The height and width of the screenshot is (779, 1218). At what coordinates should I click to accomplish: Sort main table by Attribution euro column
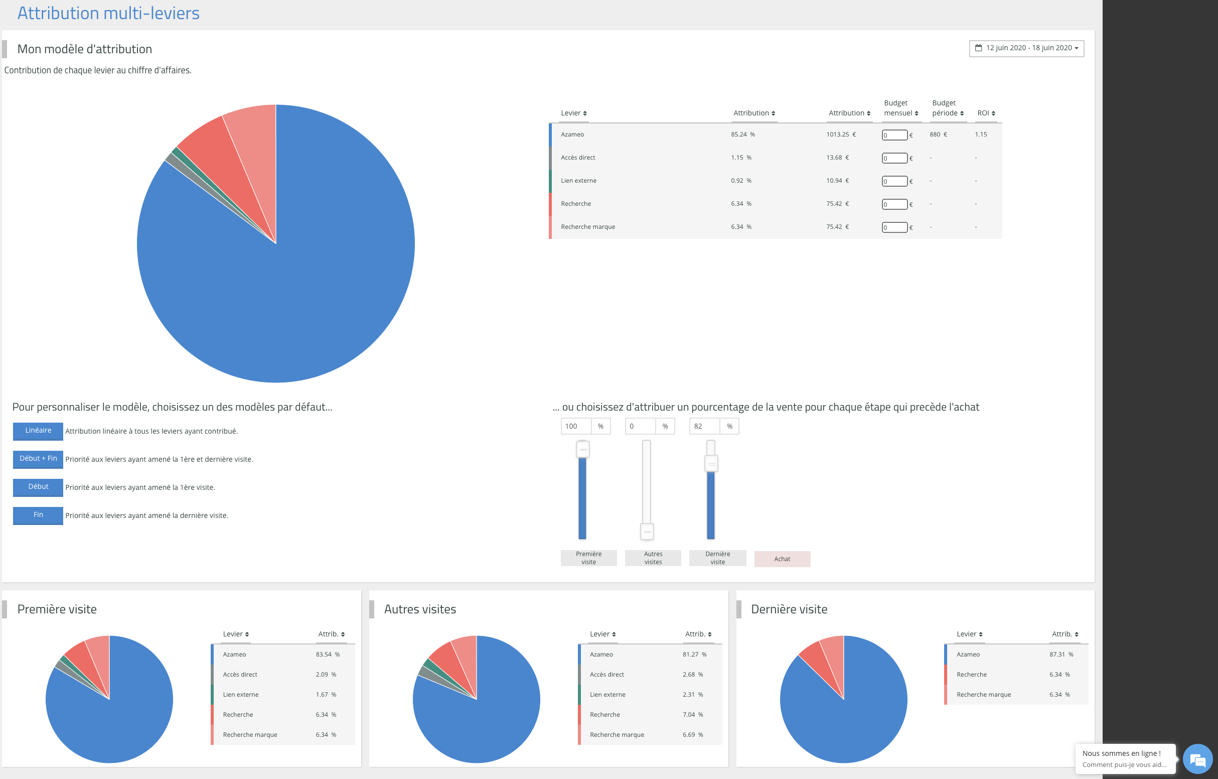coord(849,113)
